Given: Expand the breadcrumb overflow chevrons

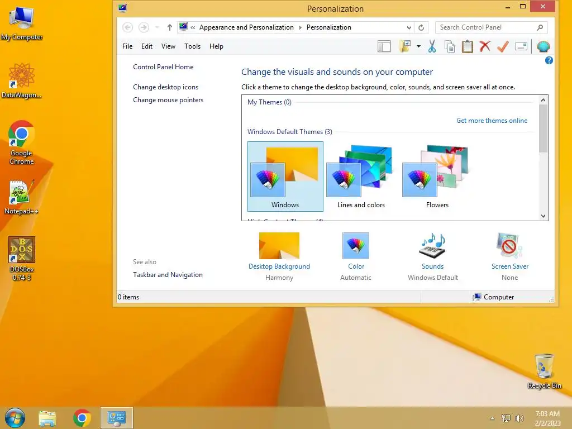Looking at the screenshot, I should coord(193,27).
